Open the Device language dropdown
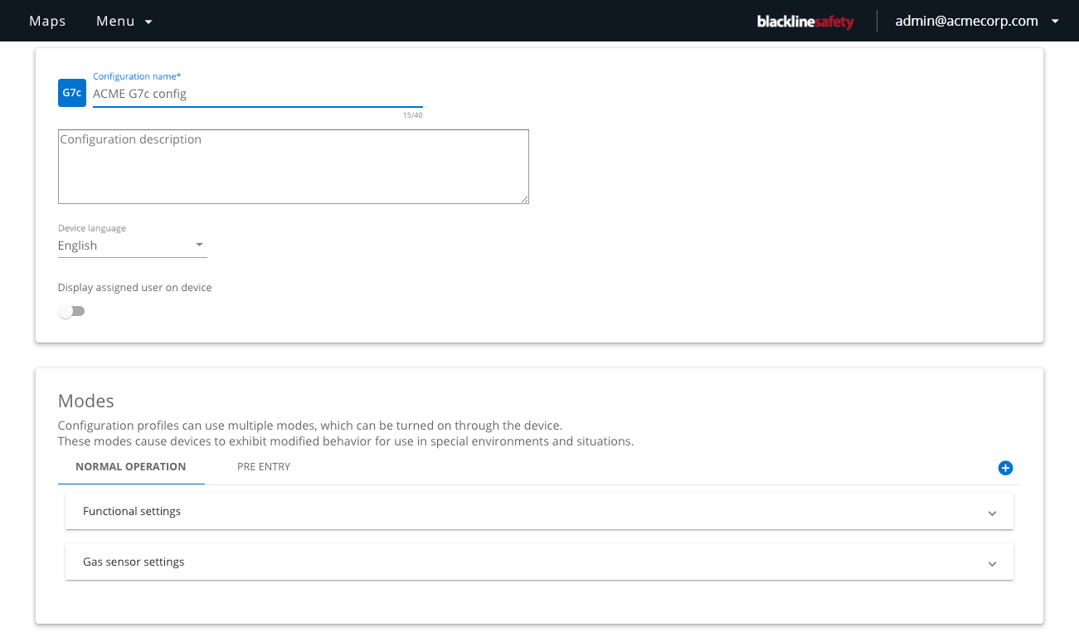 (x=133, y=246)
